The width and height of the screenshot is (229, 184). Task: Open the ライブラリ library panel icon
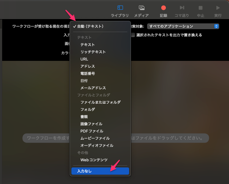120,8
